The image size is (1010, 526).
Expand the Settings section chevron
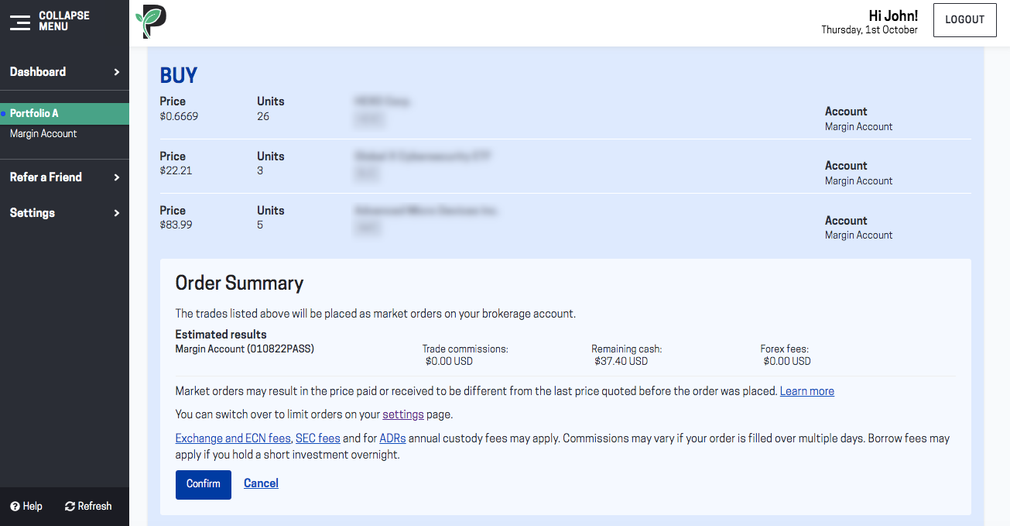[117, 213]
